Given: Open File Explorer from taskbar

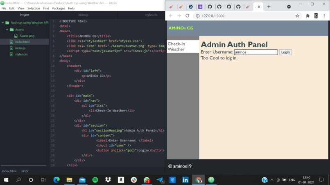Looking at the screenshot, I should tap(69, 180).
